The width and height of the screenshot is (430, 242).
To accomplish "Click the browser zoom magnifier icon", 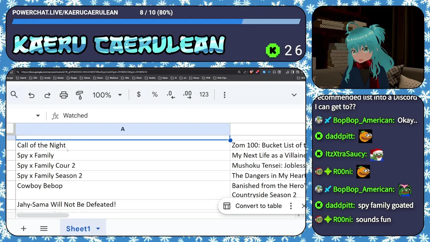I will pyautogui.click(x=239, y=72).
